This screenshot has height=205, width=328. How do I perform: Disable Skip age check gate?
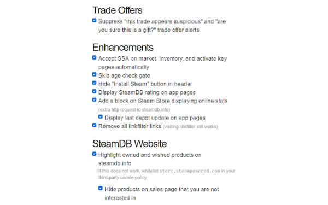tap(95, 74)
